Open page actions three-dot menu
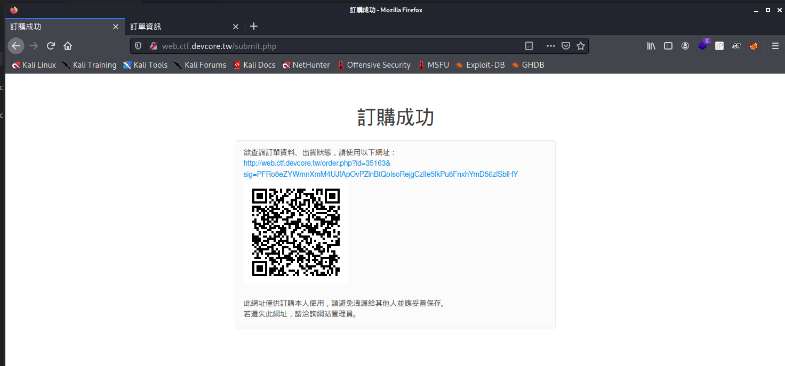 point(551,46)
